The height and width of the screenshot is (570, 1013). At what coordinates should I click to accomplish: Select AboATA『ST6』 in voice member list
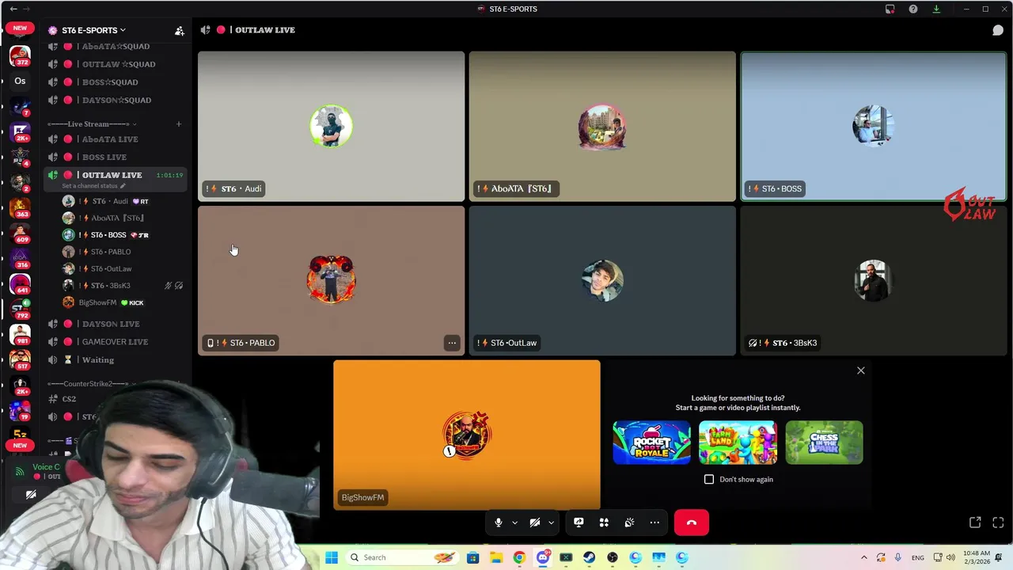click(x=123, y=218)
